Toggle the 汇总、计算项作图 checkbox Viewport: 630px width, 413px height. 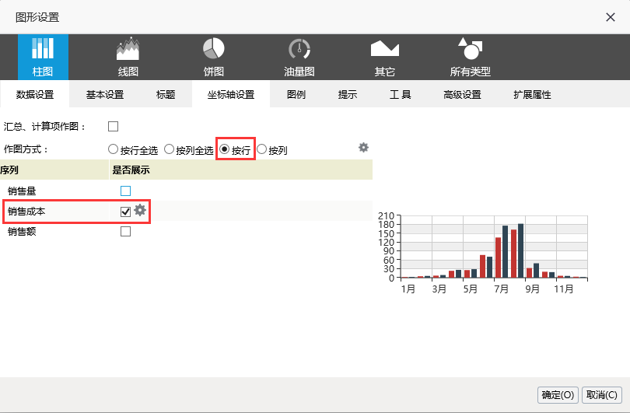pyautogui.click(x=114, y=127)
